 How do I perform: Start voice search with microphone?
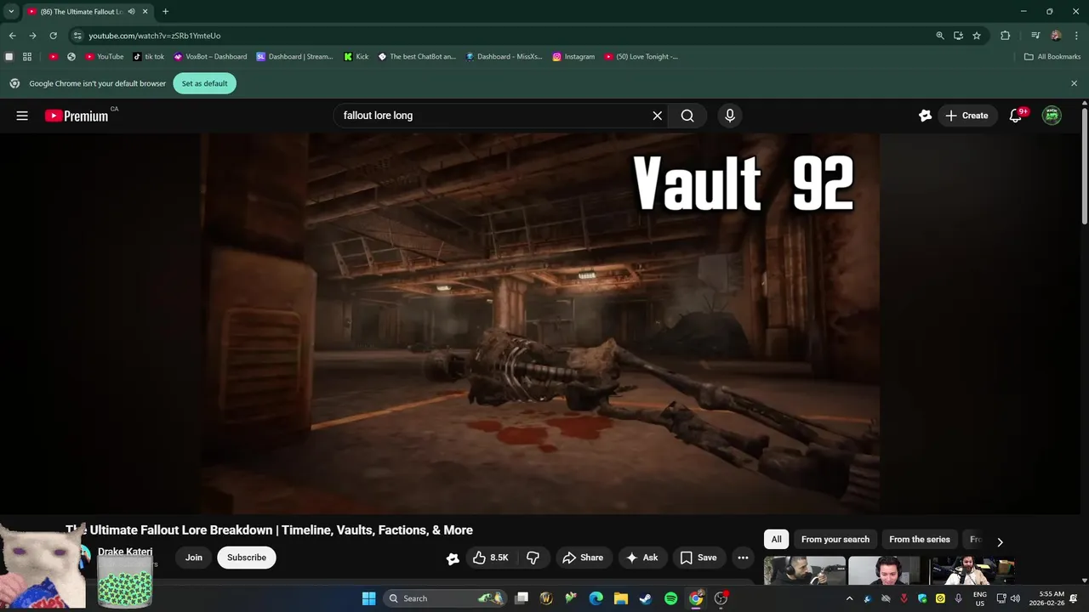[x=729, y=116]
